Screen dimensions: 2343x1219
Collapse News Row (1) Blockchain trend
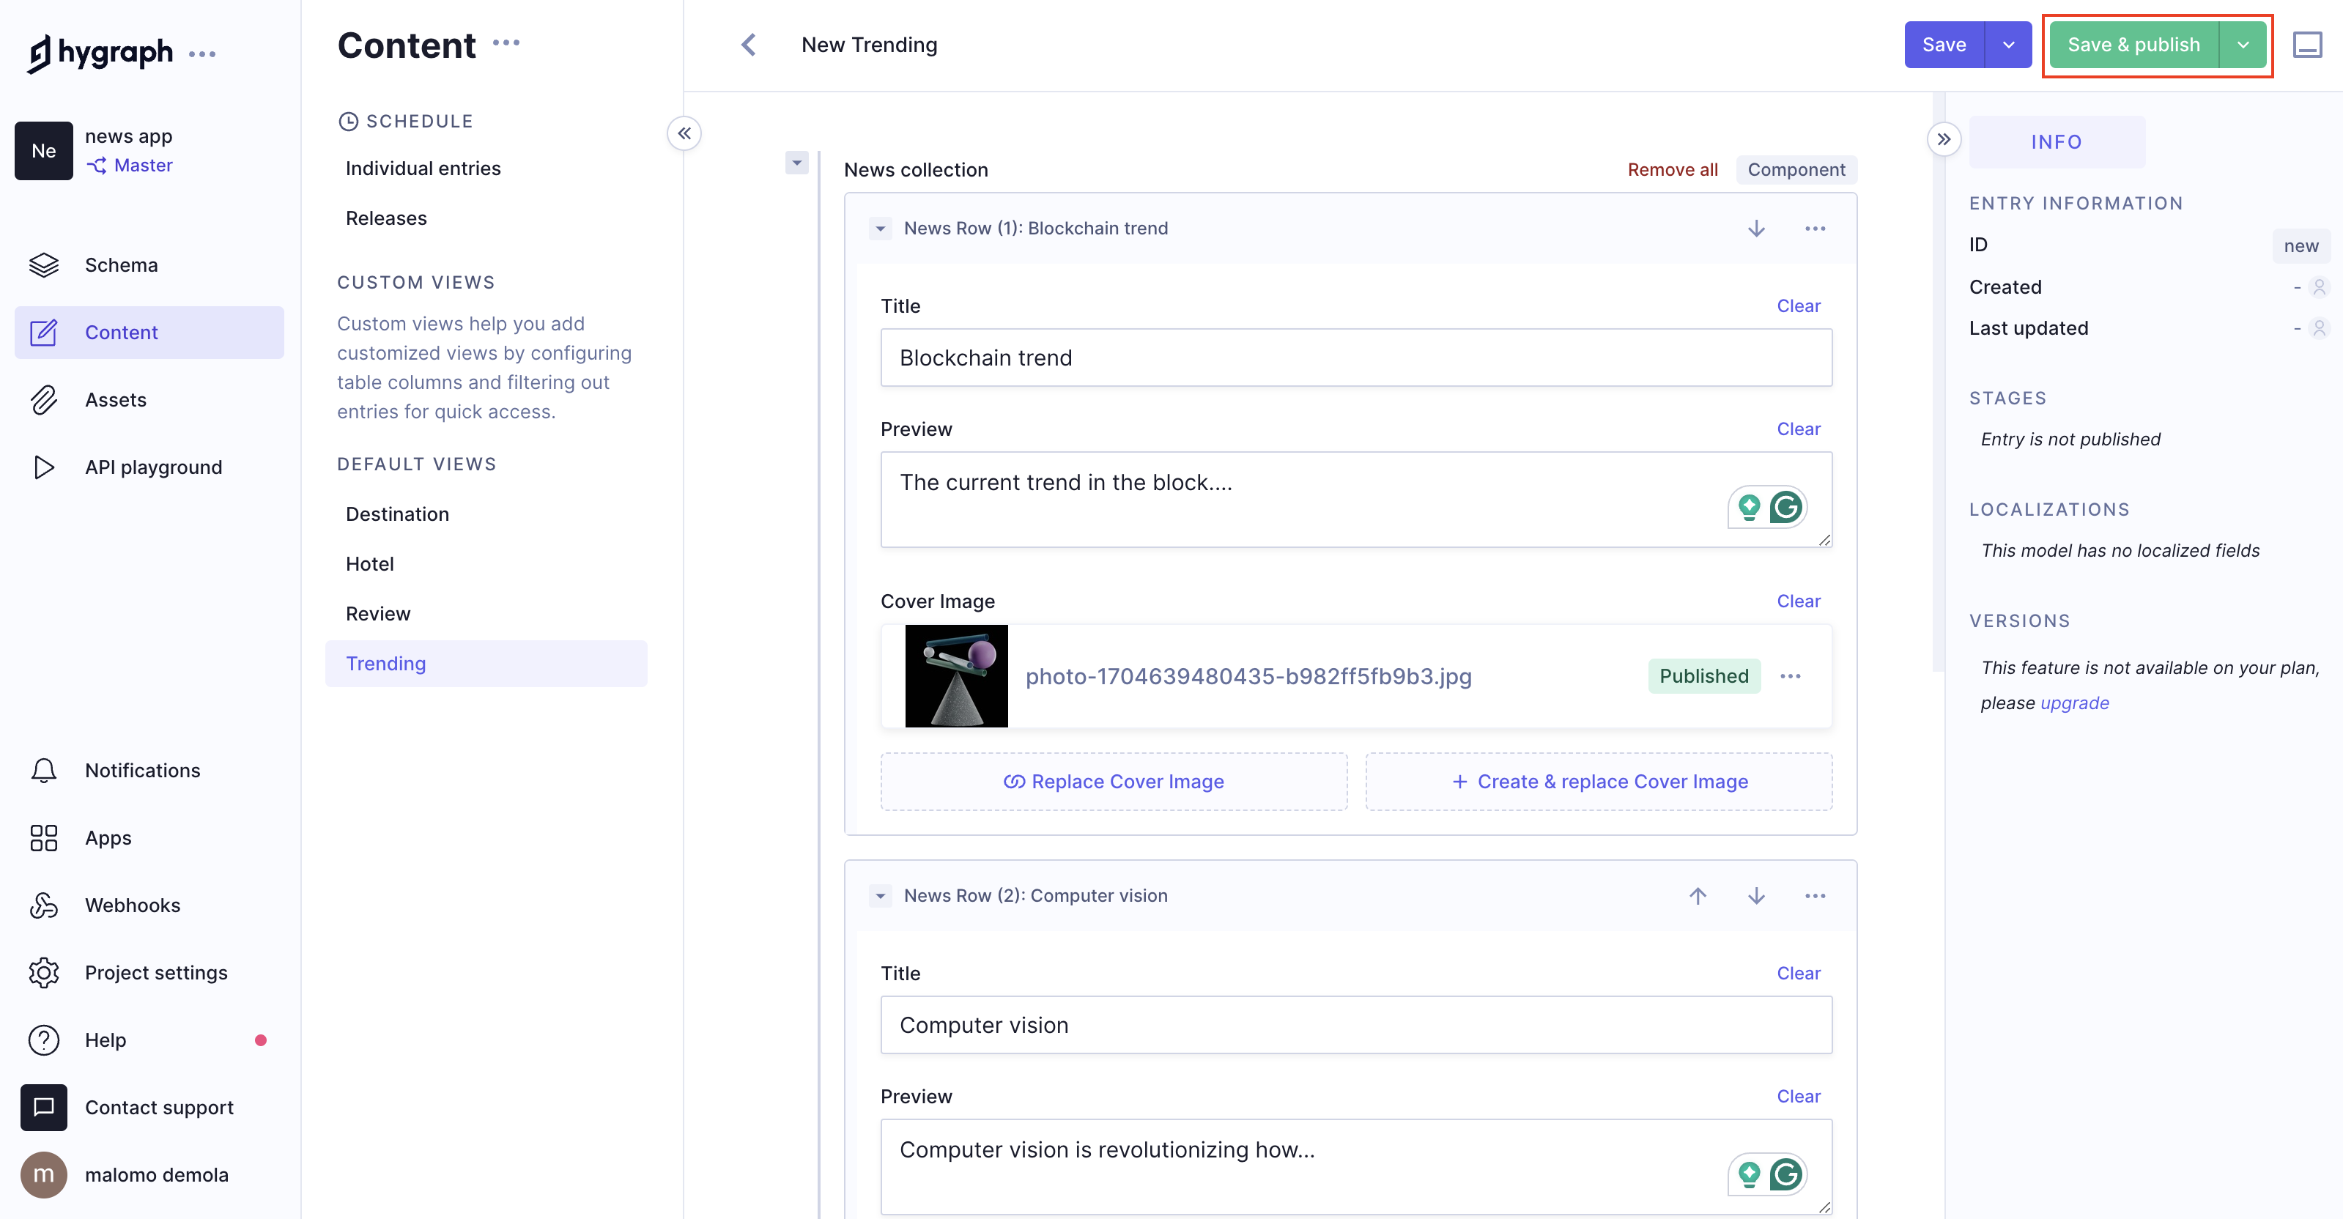879,229
